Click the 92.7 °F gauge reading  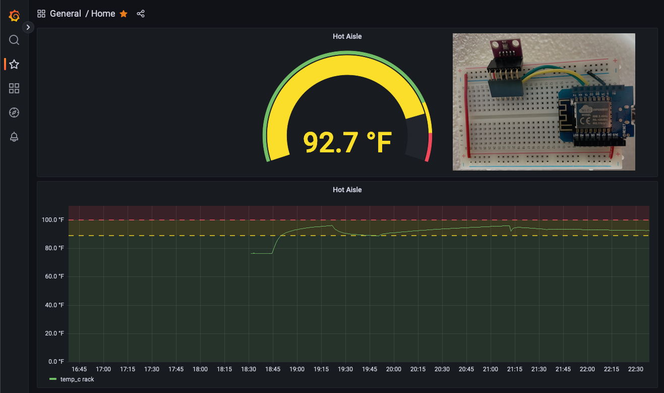[x=347, y=142]
